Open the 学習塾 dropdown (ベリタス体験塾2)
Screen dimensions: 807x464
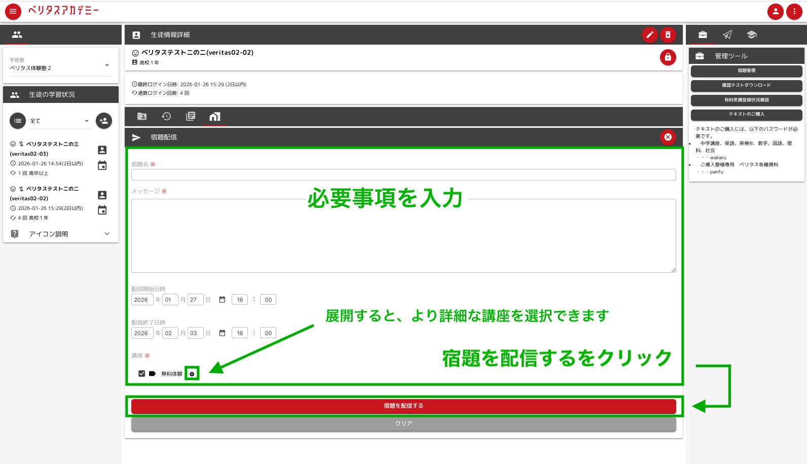click(61, 64)
